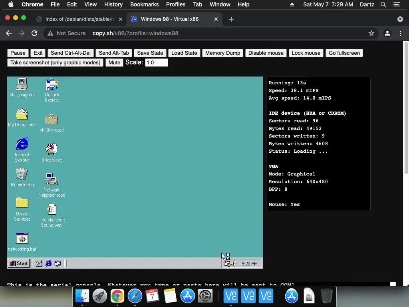Screen dimensions: 409x307
Task: Open Trash in the Dock
Action: pos(326,296)
